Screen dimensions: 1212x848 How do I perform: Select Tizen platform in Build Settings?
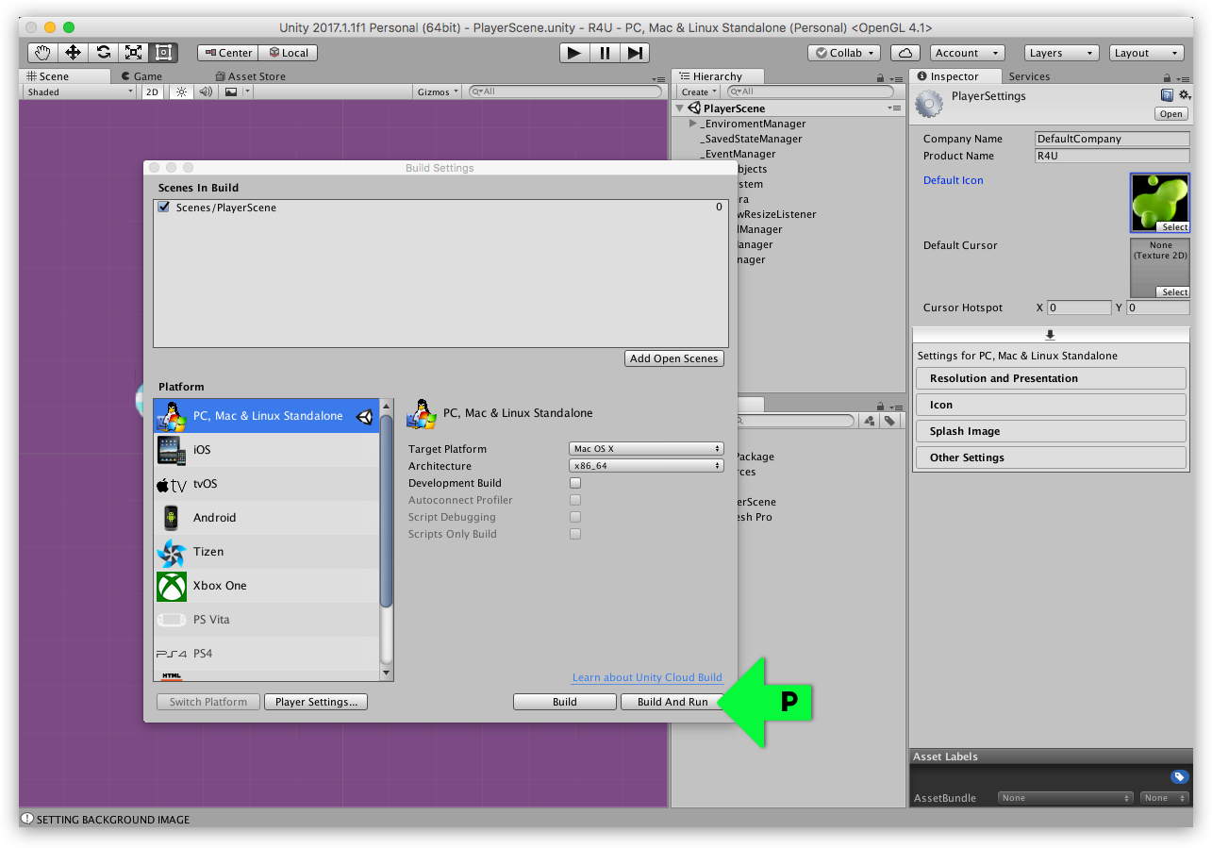tap(267, 552)
